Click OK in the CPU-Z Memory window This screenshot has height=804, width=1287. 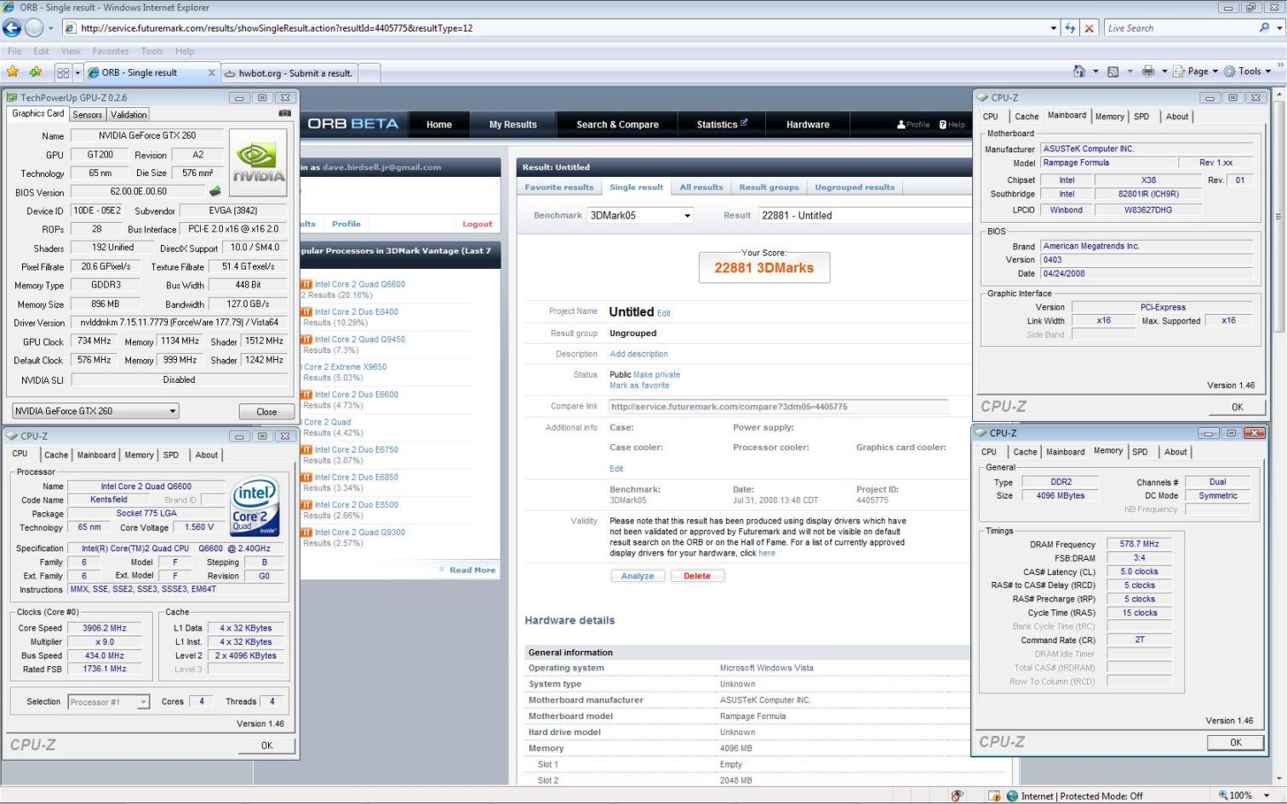tap(1235, 743)
